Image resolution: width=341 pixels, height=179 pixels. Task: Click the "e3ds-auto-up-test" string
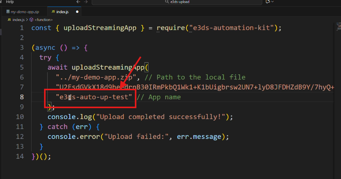coord(94,97)
